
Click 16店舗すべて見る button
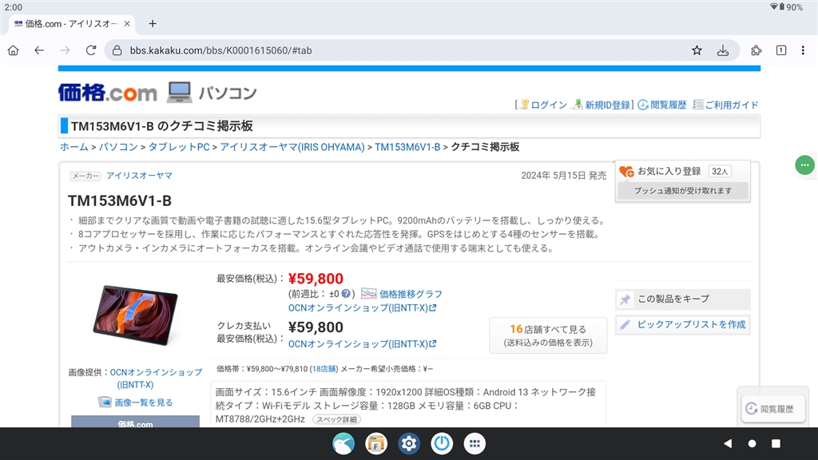click(548, 335)
